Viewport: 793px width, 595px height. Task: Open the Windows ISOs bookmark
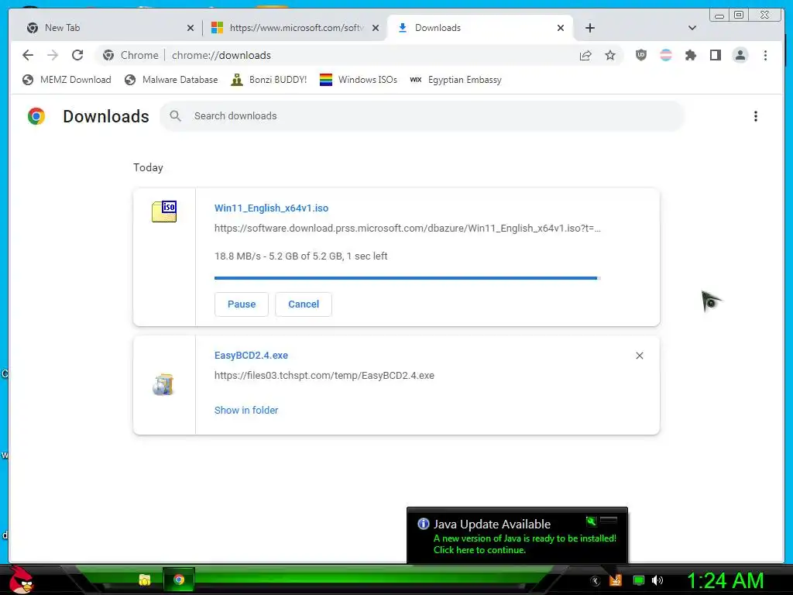[x=359, y=80]
